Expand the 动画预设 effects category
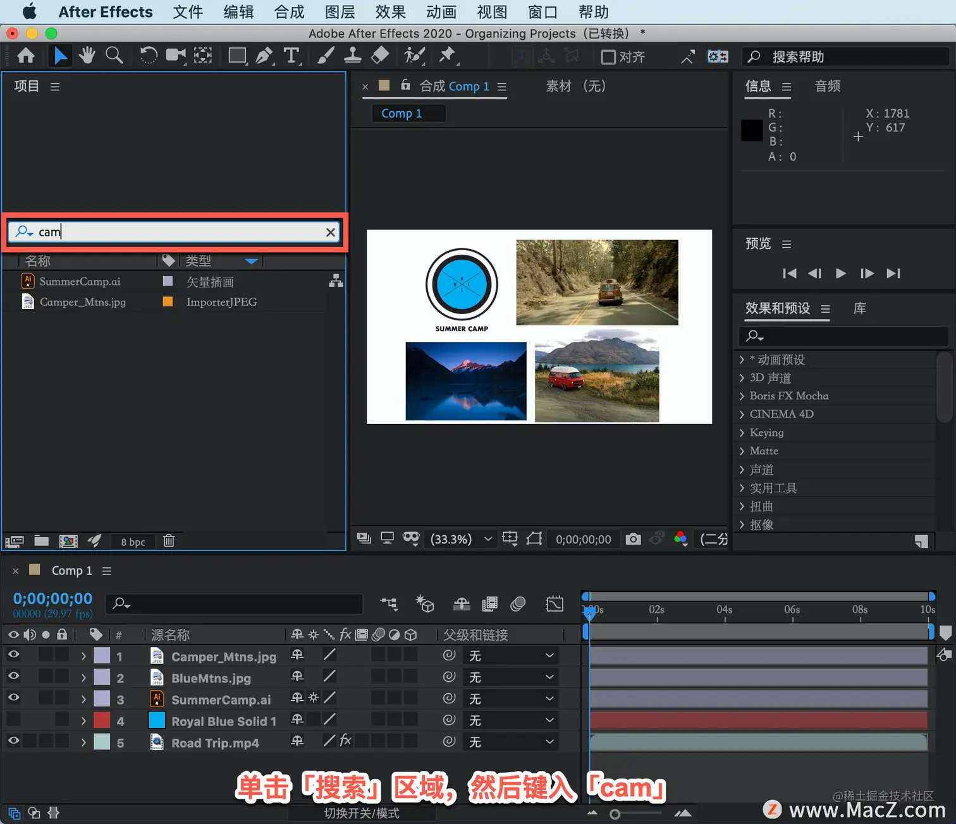Image resolution: width=956 pixels, height=824 pixels. tap(742, 360)
